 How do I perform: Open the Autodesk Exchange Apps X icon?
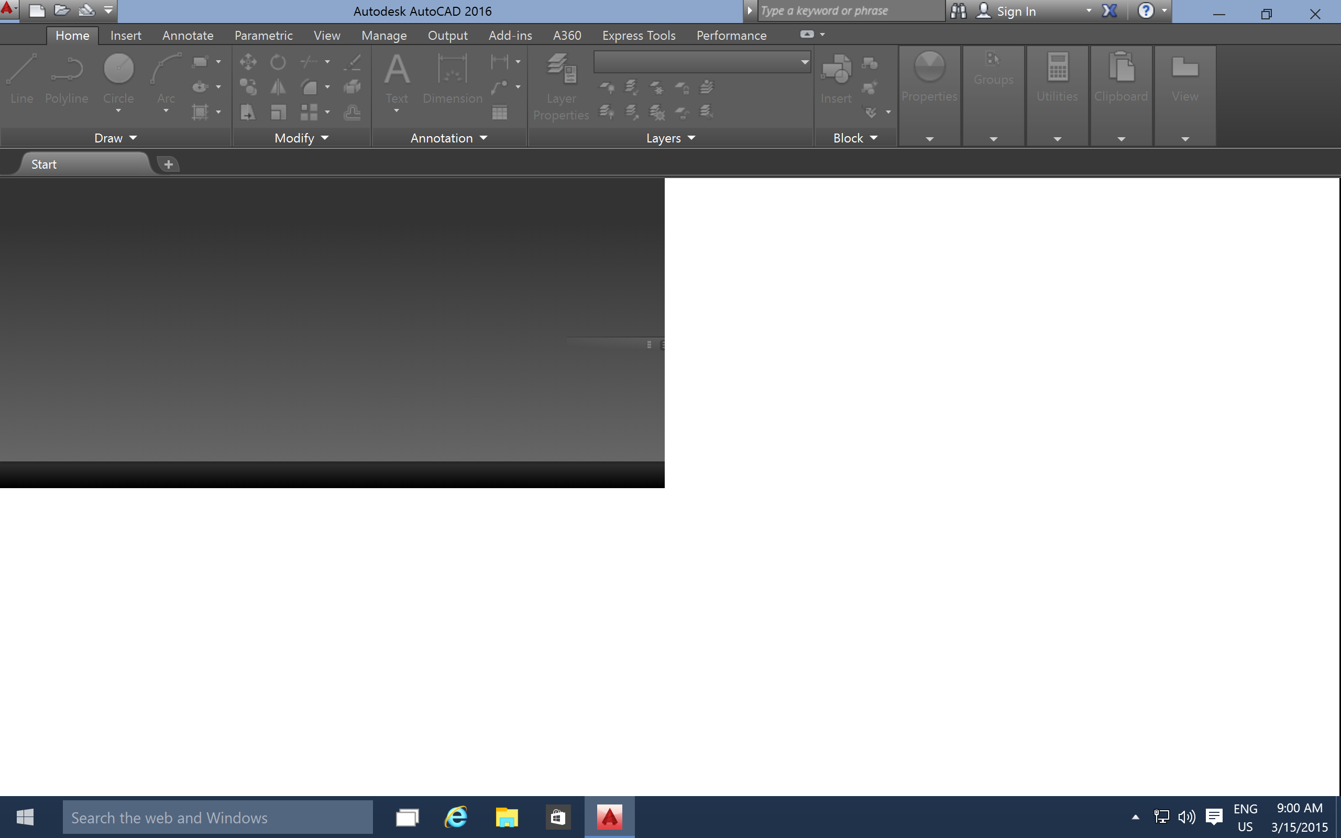tap(1109, 11)
